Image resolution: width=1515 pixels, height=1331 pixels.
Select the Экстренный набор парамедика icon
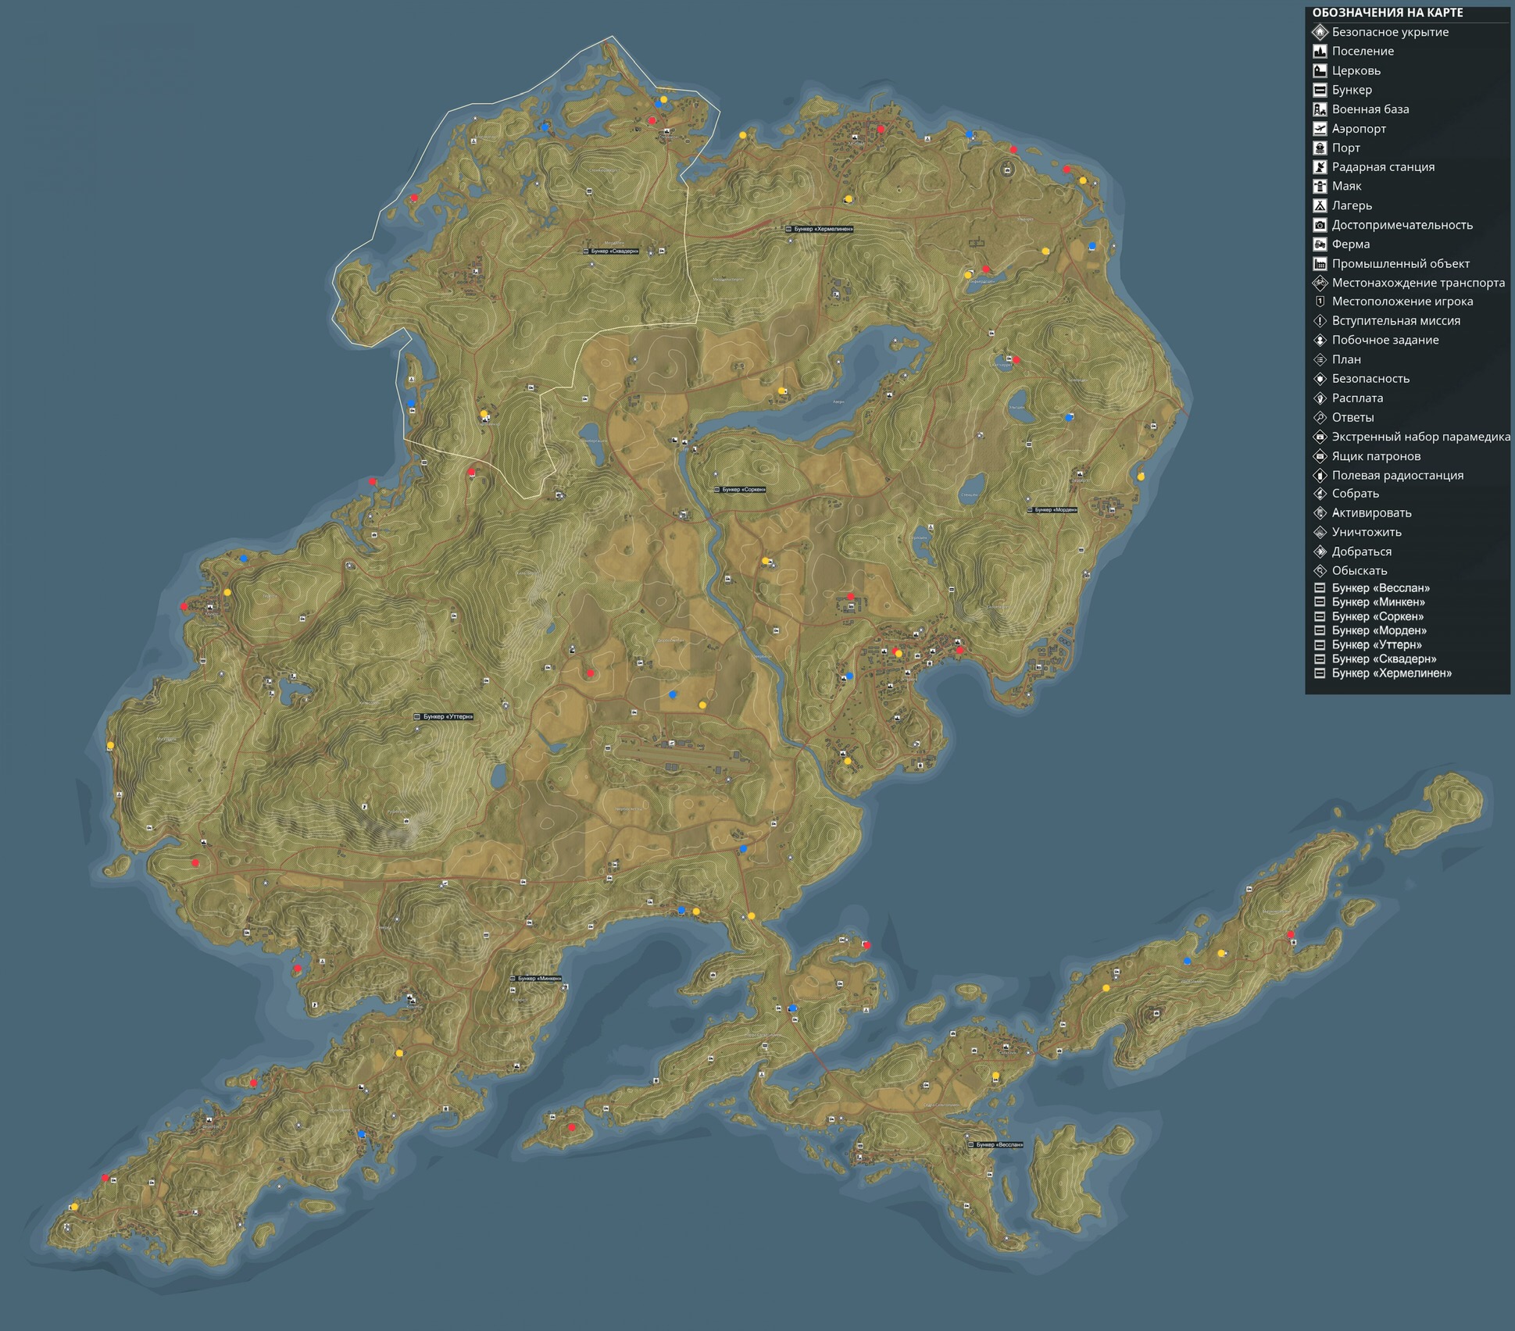[x=1320, y=437]
